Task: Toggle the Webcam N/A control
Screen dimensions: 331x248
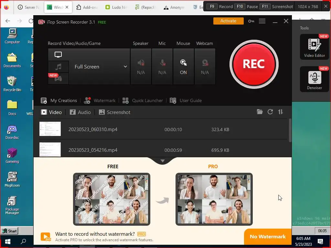Action: (205, 67)
